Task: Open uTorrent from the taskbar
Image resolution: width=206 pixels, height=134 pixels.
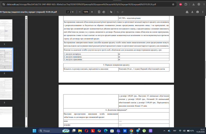Action: pos(144,131)
